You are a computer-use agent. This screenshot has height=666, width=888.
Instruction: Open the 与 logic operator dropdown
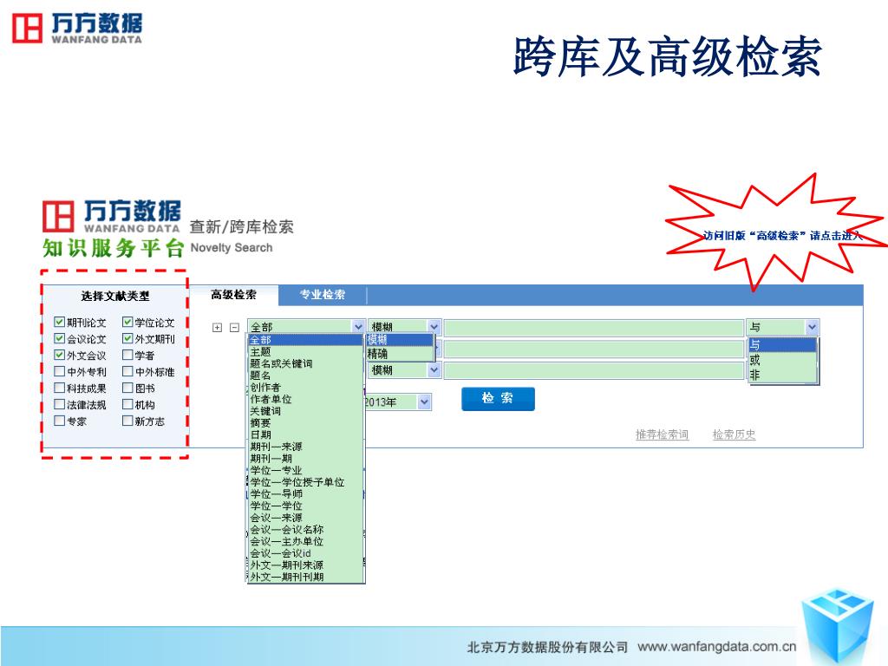tap(783, 327)
